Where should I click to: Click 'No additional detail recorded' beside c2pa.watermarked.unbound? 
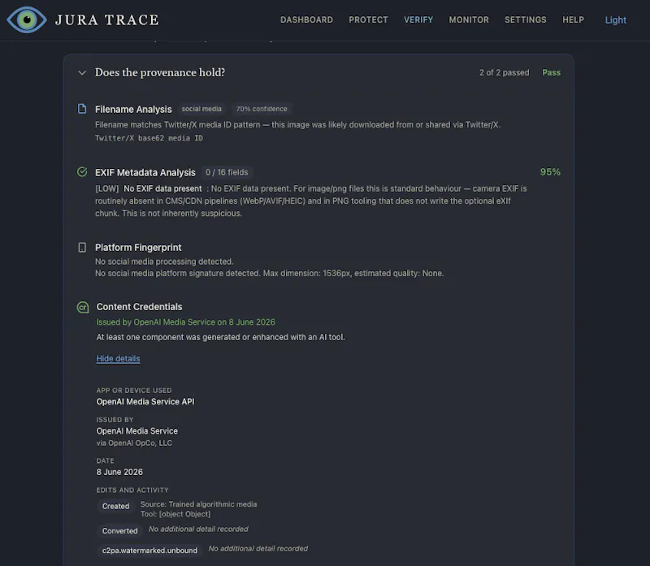click(258, 549)
